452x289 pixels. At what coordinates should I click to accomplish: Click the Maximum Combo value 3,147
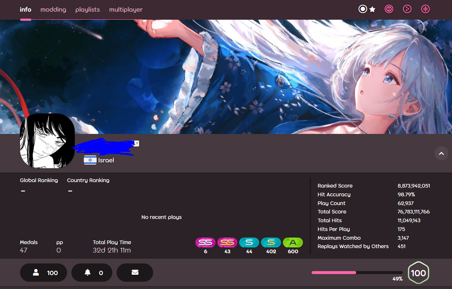pyautogui.click(x=404, y=238)
